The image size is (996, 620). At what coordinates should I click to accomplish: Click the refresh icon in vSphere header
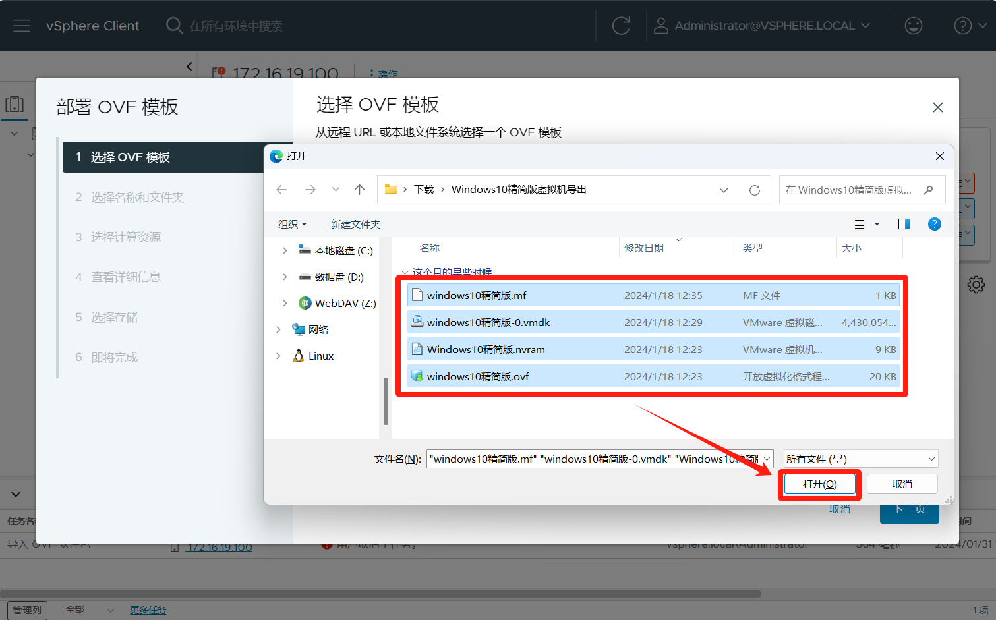pyautogui.click(x=621, y=26)
